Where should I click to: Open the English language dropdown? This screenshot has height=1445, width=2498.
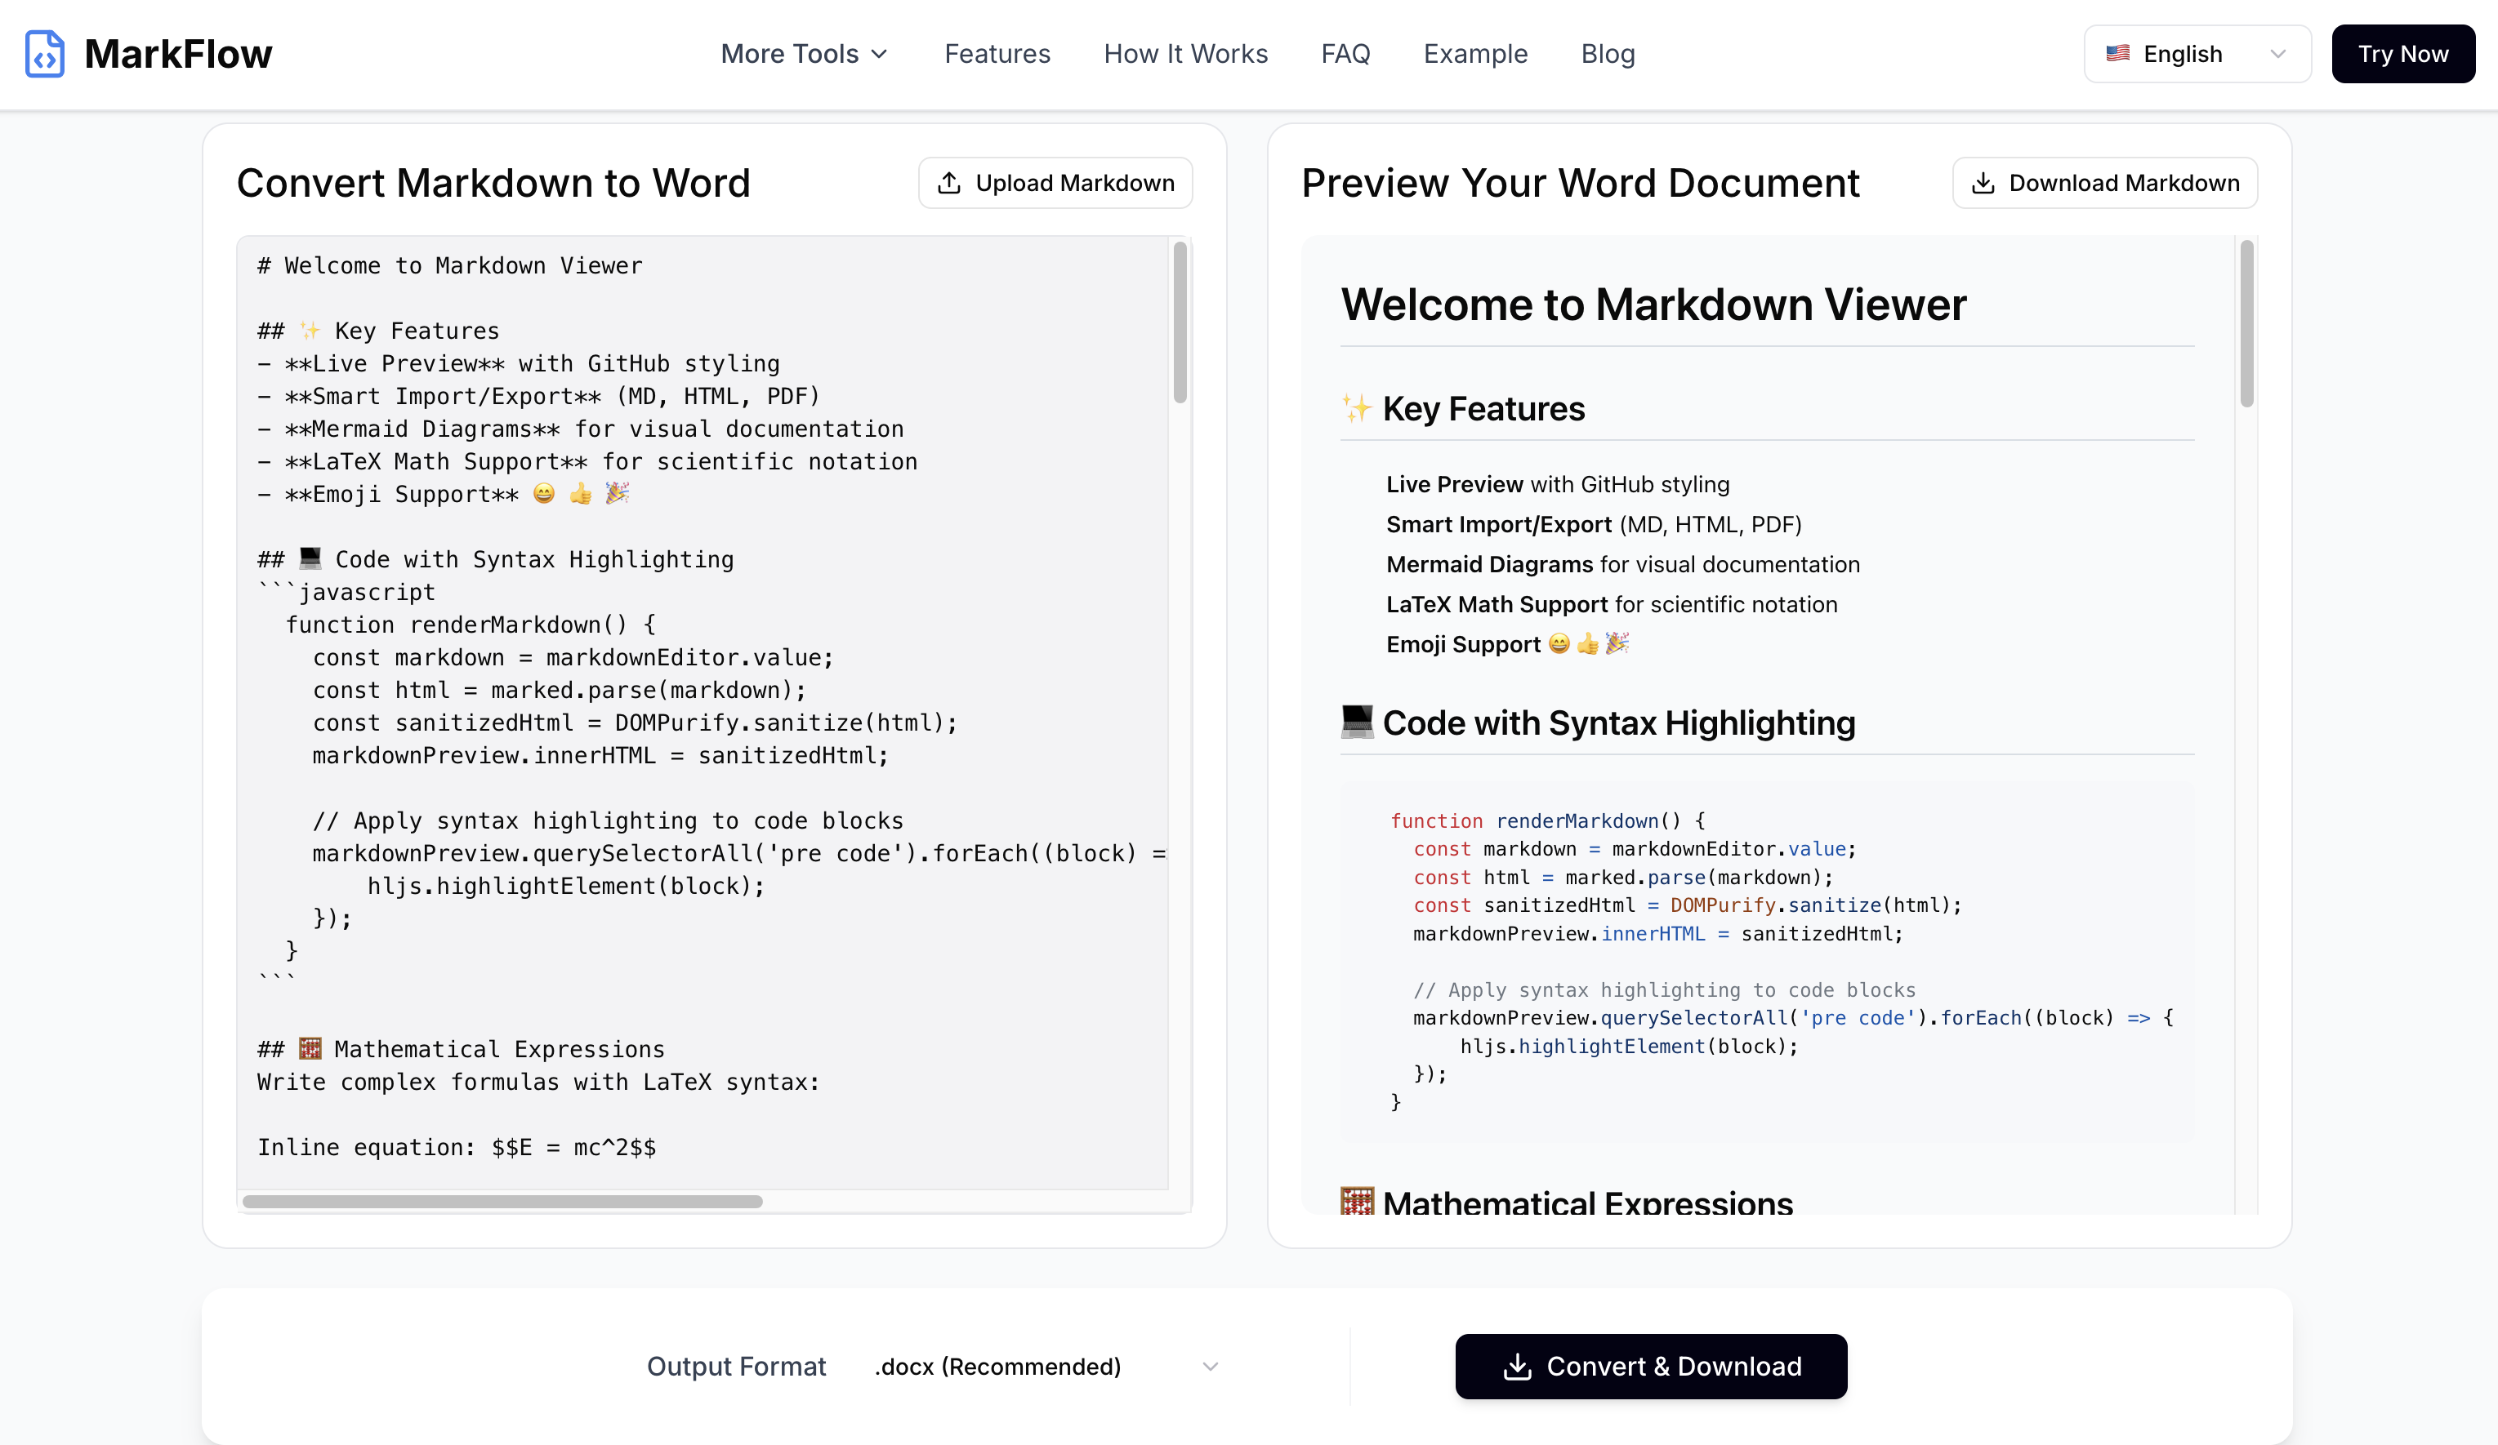2197,54
